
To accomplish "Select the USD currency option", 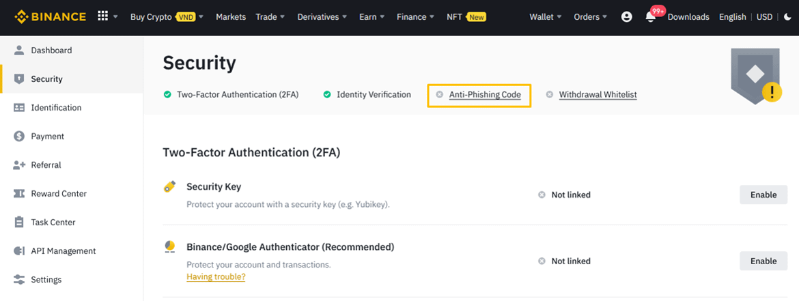I will click(764, 17).
